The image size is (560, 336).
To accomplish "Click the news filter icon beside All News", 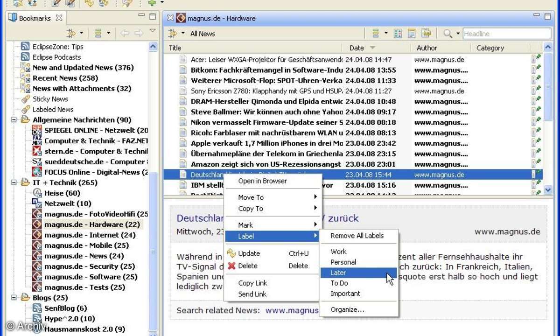I will [x=172, y=34].
